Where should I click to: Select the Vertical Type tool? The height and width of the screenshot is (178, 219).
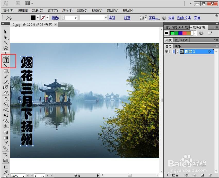(6, 60)
